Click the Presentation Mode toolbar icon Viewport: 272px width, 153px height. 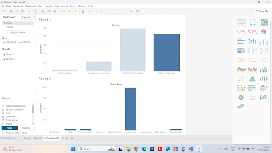pos(138,11)
